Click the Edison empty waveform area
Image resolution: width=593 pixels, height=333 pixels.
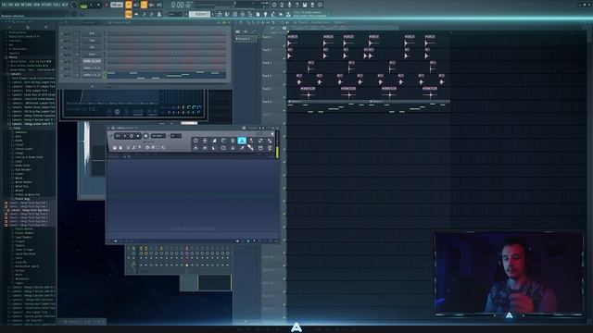pos(192,196)
